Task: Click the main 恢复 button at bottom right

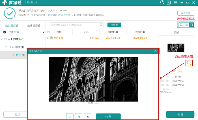Action: pyautogui.click(x=180, y=114)
